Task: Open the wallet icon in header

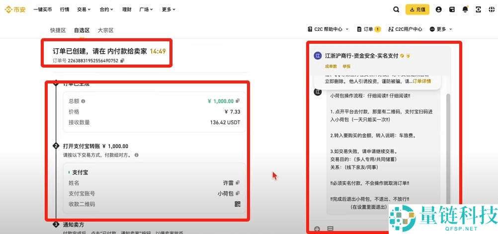Action: (x=452, y=9)
